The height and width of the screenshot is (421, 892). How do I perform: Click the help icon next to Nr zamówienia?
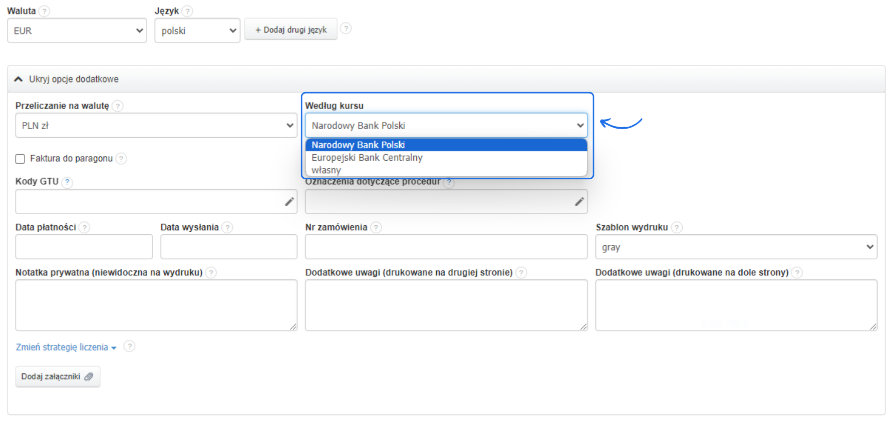(376, 228)
